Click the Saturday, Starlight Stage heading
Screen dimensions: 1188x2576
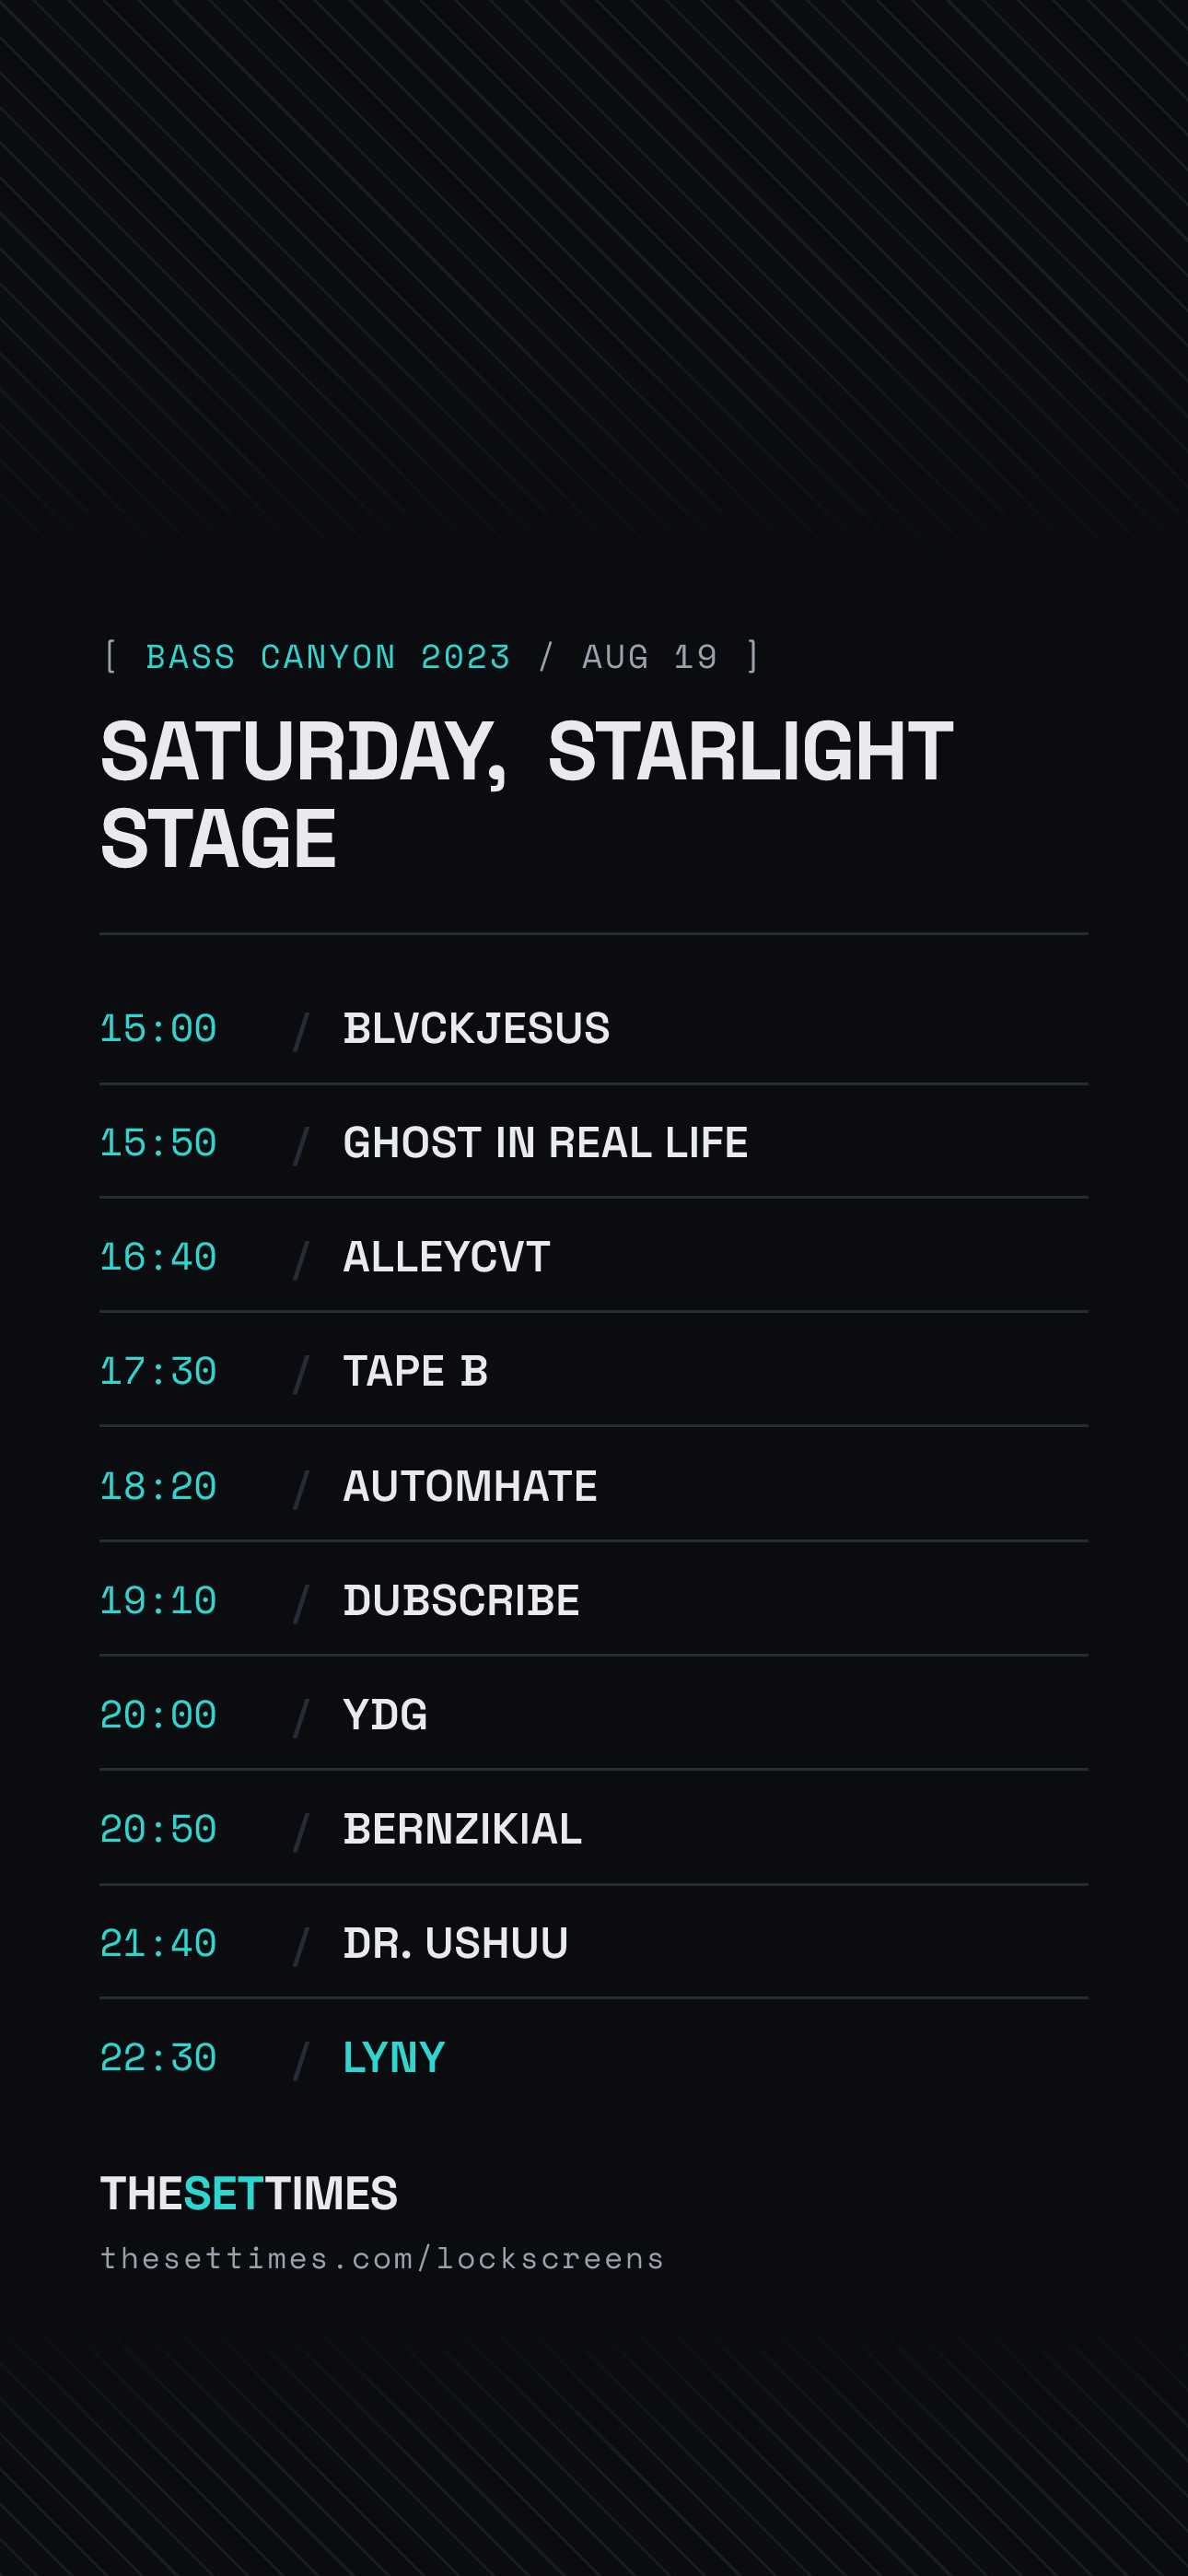tap(527, 795)
